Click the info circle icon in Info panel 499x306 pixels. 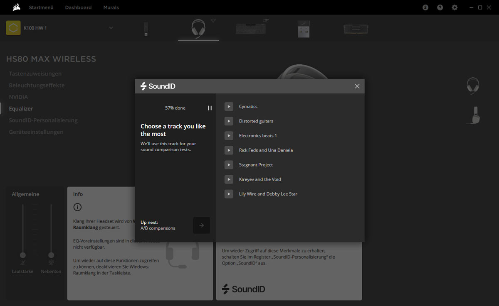pos(77,207)
